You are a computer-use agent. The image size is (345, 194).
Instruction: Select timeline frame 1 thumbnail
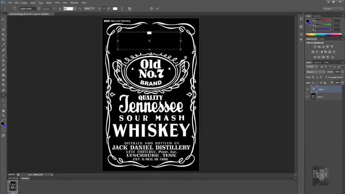[x=13, y=186]
